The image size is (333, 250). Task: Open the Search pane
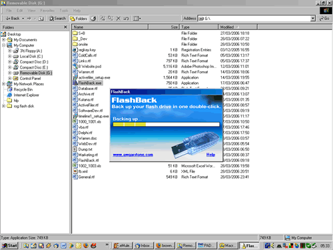tap(57, 19)
